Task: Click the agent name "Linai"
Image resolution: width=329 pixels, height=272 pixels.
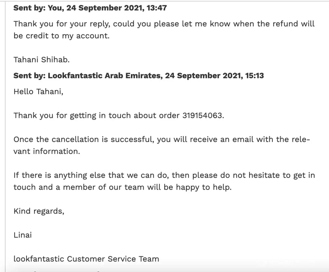Action: [23, 235]
